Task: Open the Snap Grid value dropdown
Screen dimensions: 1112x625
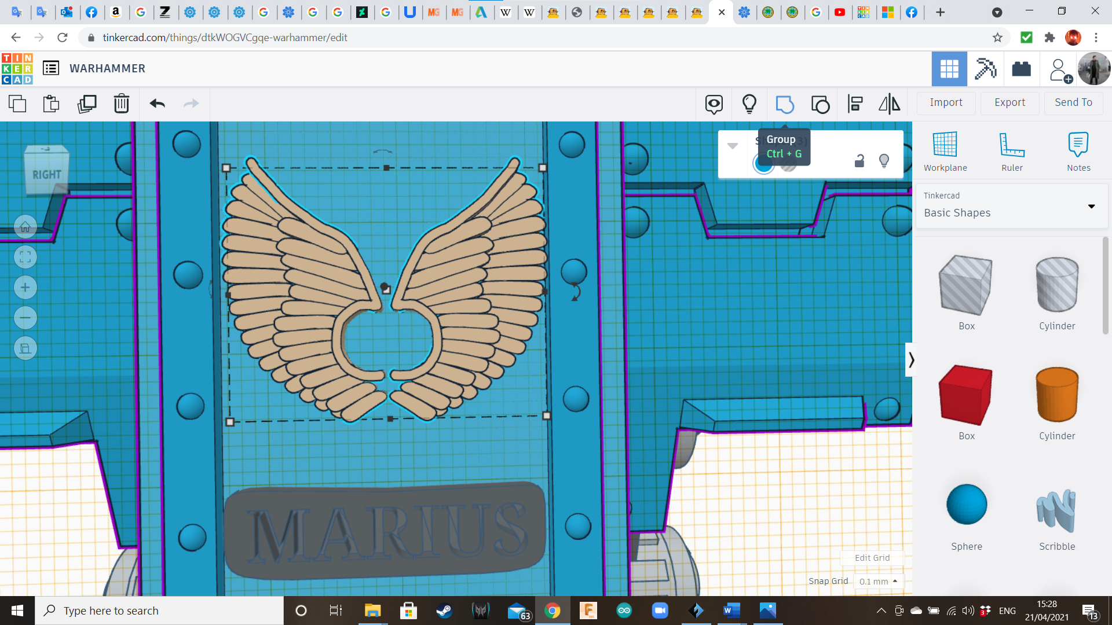Action: (878, 581)
